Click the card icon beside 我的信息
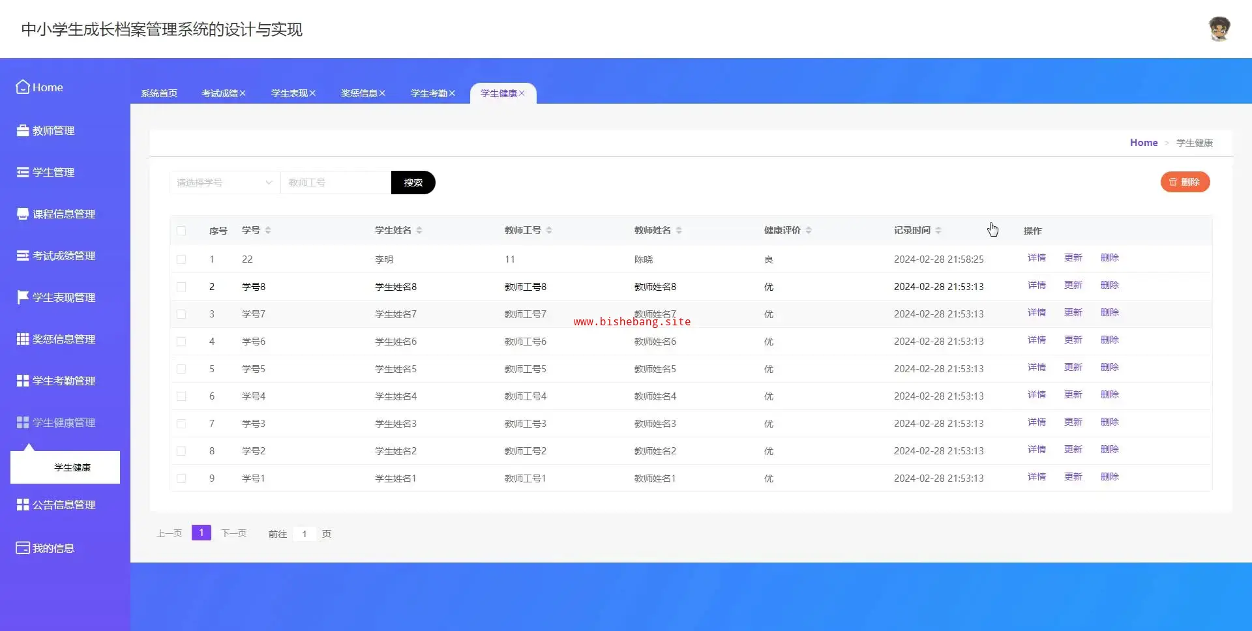 tap(23, 548)
